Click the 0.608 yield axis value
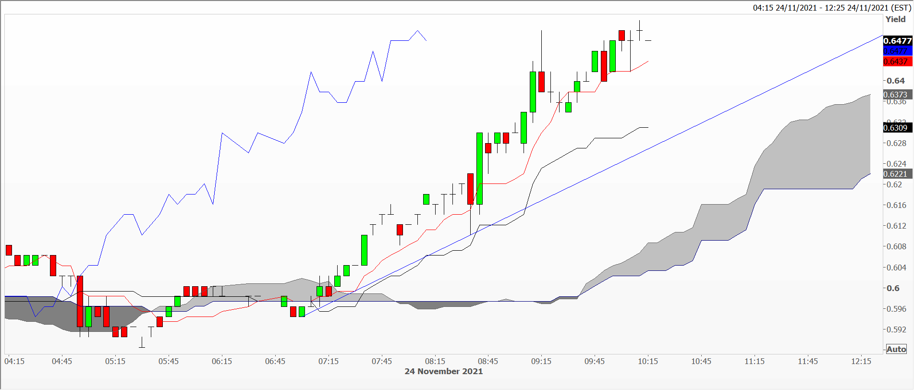The height and width of the screenshot is (390, 914). pos(897,246)
